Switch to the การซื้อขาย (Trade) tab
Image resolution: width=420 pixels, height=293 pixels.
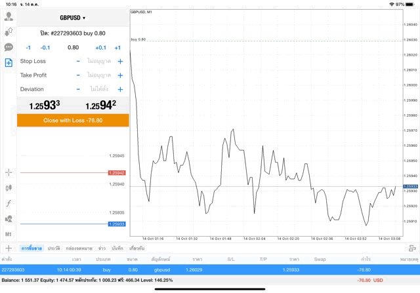[x=31, y=248]
